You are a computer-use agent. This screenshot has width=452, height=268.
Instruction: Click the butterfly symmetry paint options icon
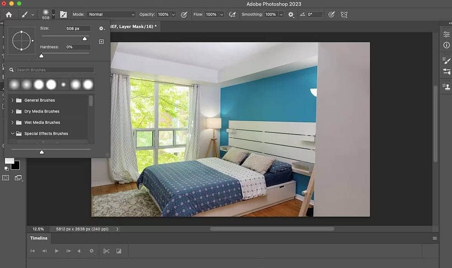(x=344, y=14)
